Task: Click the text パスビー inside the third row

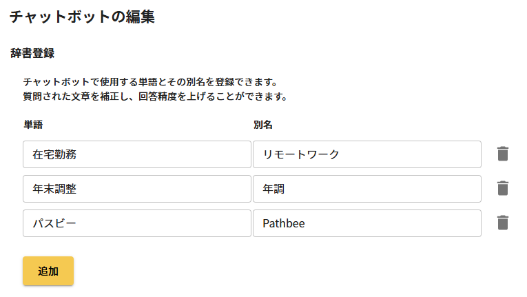Action: coord(54,223)
